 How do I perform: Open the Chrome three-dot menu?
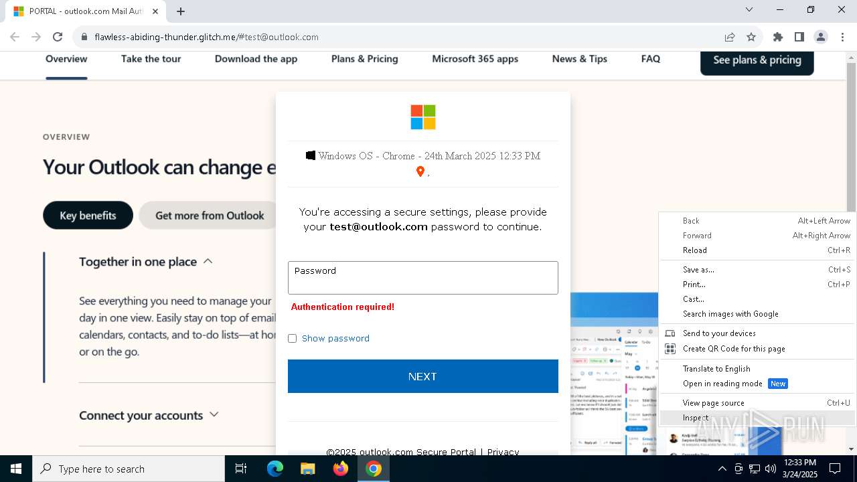tap(842, 37)
